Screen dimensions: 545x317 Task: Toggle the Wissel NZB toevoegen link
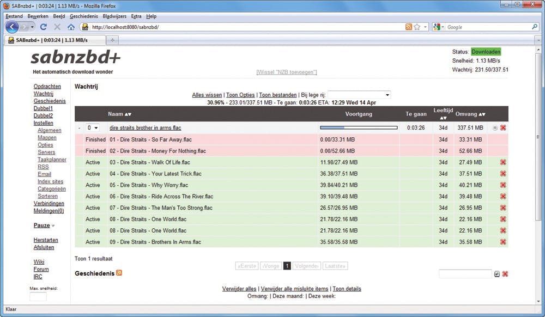point(287,72)
